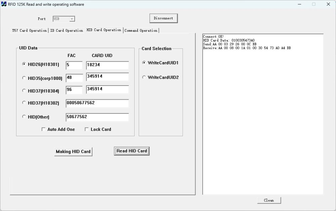The height and width of the screenshot is (211, 336).
Task: Click the RFID app icon in title bar
Action: point(4,4)
